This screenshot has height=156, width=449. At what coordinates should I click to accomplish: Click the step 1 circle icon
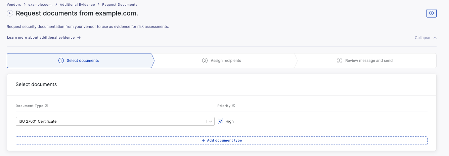click(61, 61)
